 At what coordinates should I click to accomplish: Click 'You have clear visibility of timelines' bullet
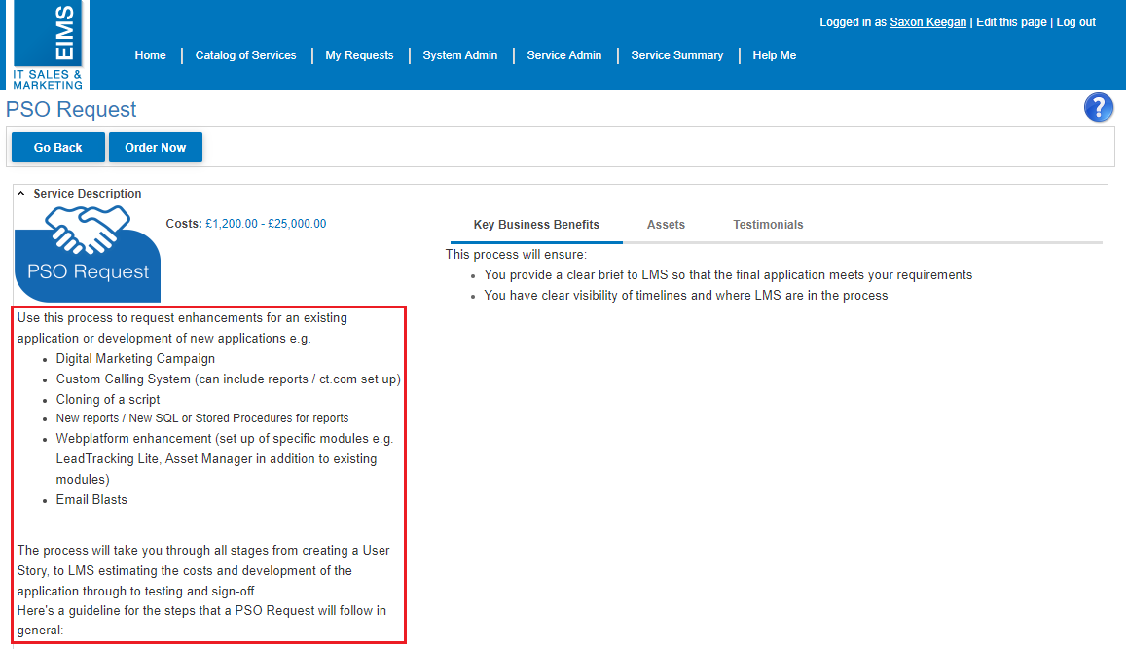686,295
